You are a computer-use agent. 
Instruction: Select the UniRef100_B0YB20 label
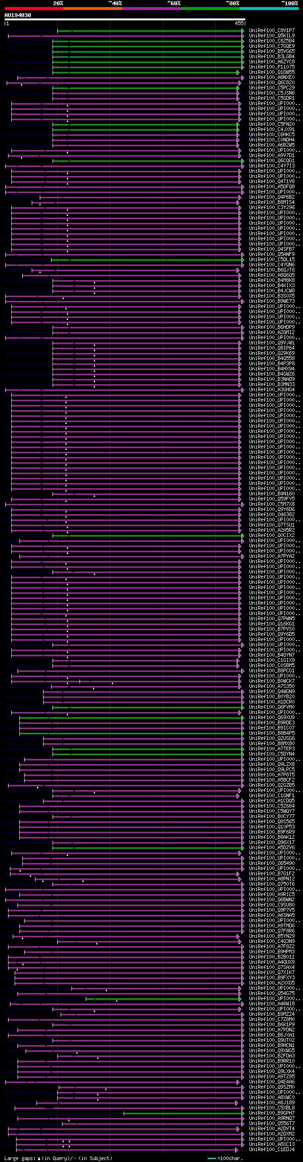(272, 696)
